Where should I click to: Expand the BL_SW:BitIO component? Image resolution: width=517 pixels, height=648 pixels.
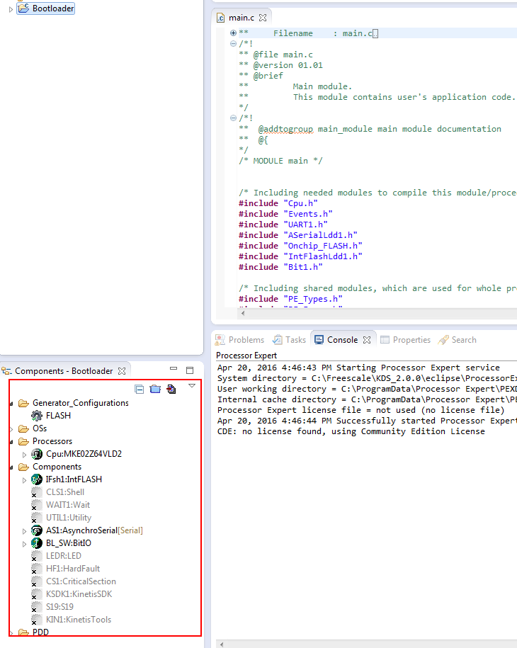24,544
